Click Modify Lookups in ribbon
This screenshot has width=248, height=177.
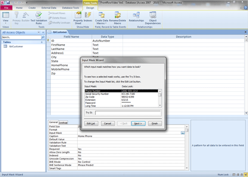(x=59, y=23)
